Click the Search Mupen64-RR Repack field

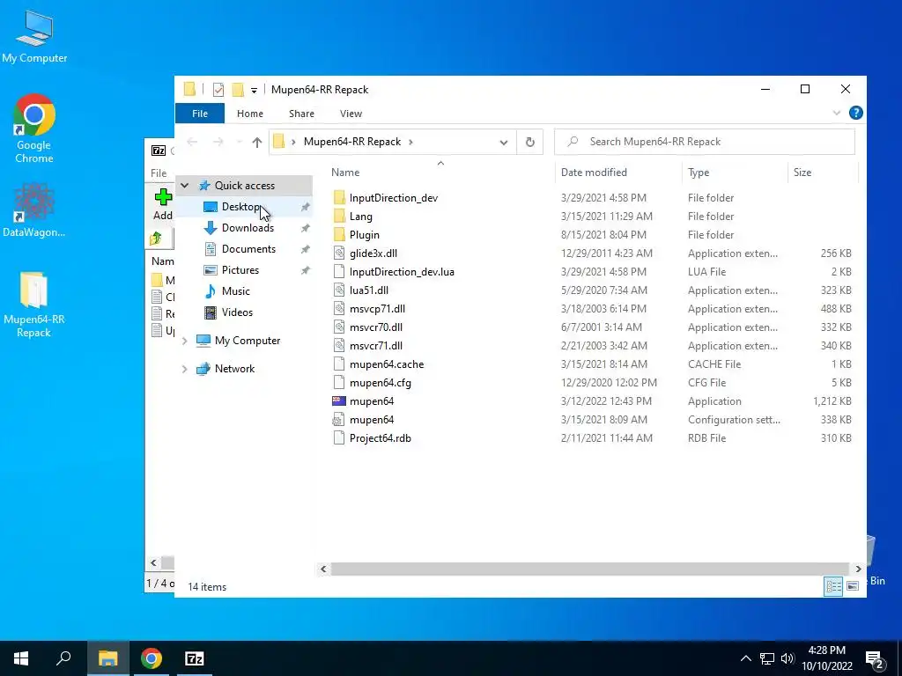pos(704,142)
